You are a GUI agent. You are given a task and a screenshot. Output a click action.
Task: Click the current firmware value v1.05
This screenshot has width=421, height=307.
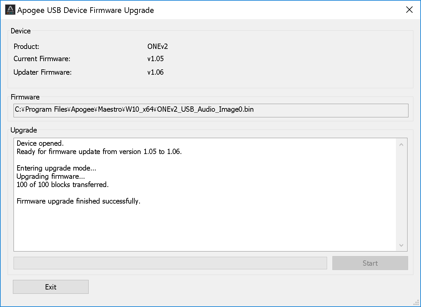pos(155,59)
